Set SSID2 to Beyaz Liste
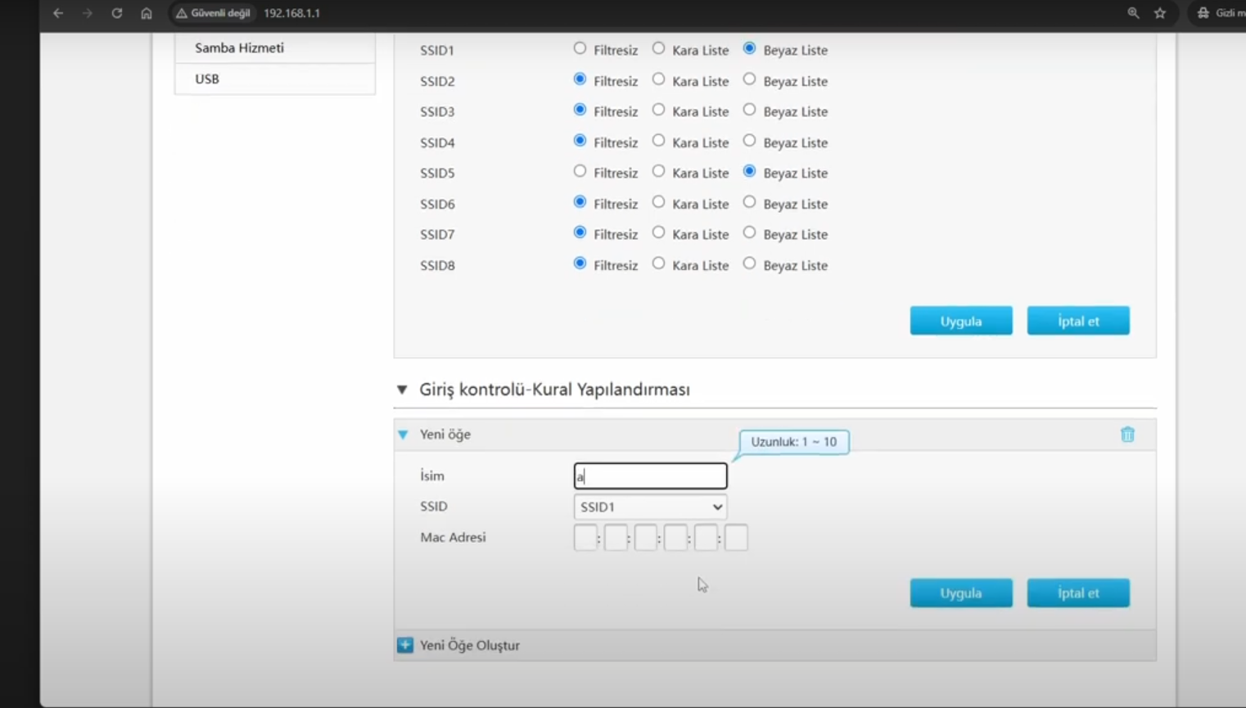Image resolution: width=1246 pixels, height=708 pixels. (x=749, y=79)
